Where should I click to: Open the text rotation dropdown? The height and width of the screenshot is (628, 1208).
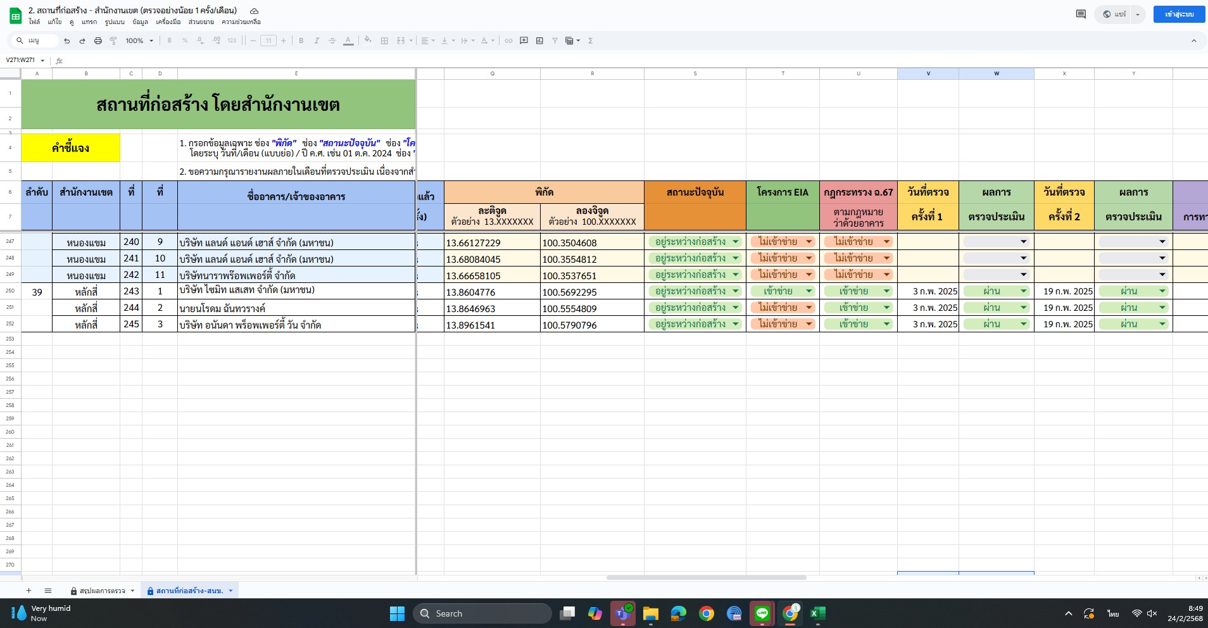coord(488,41)
